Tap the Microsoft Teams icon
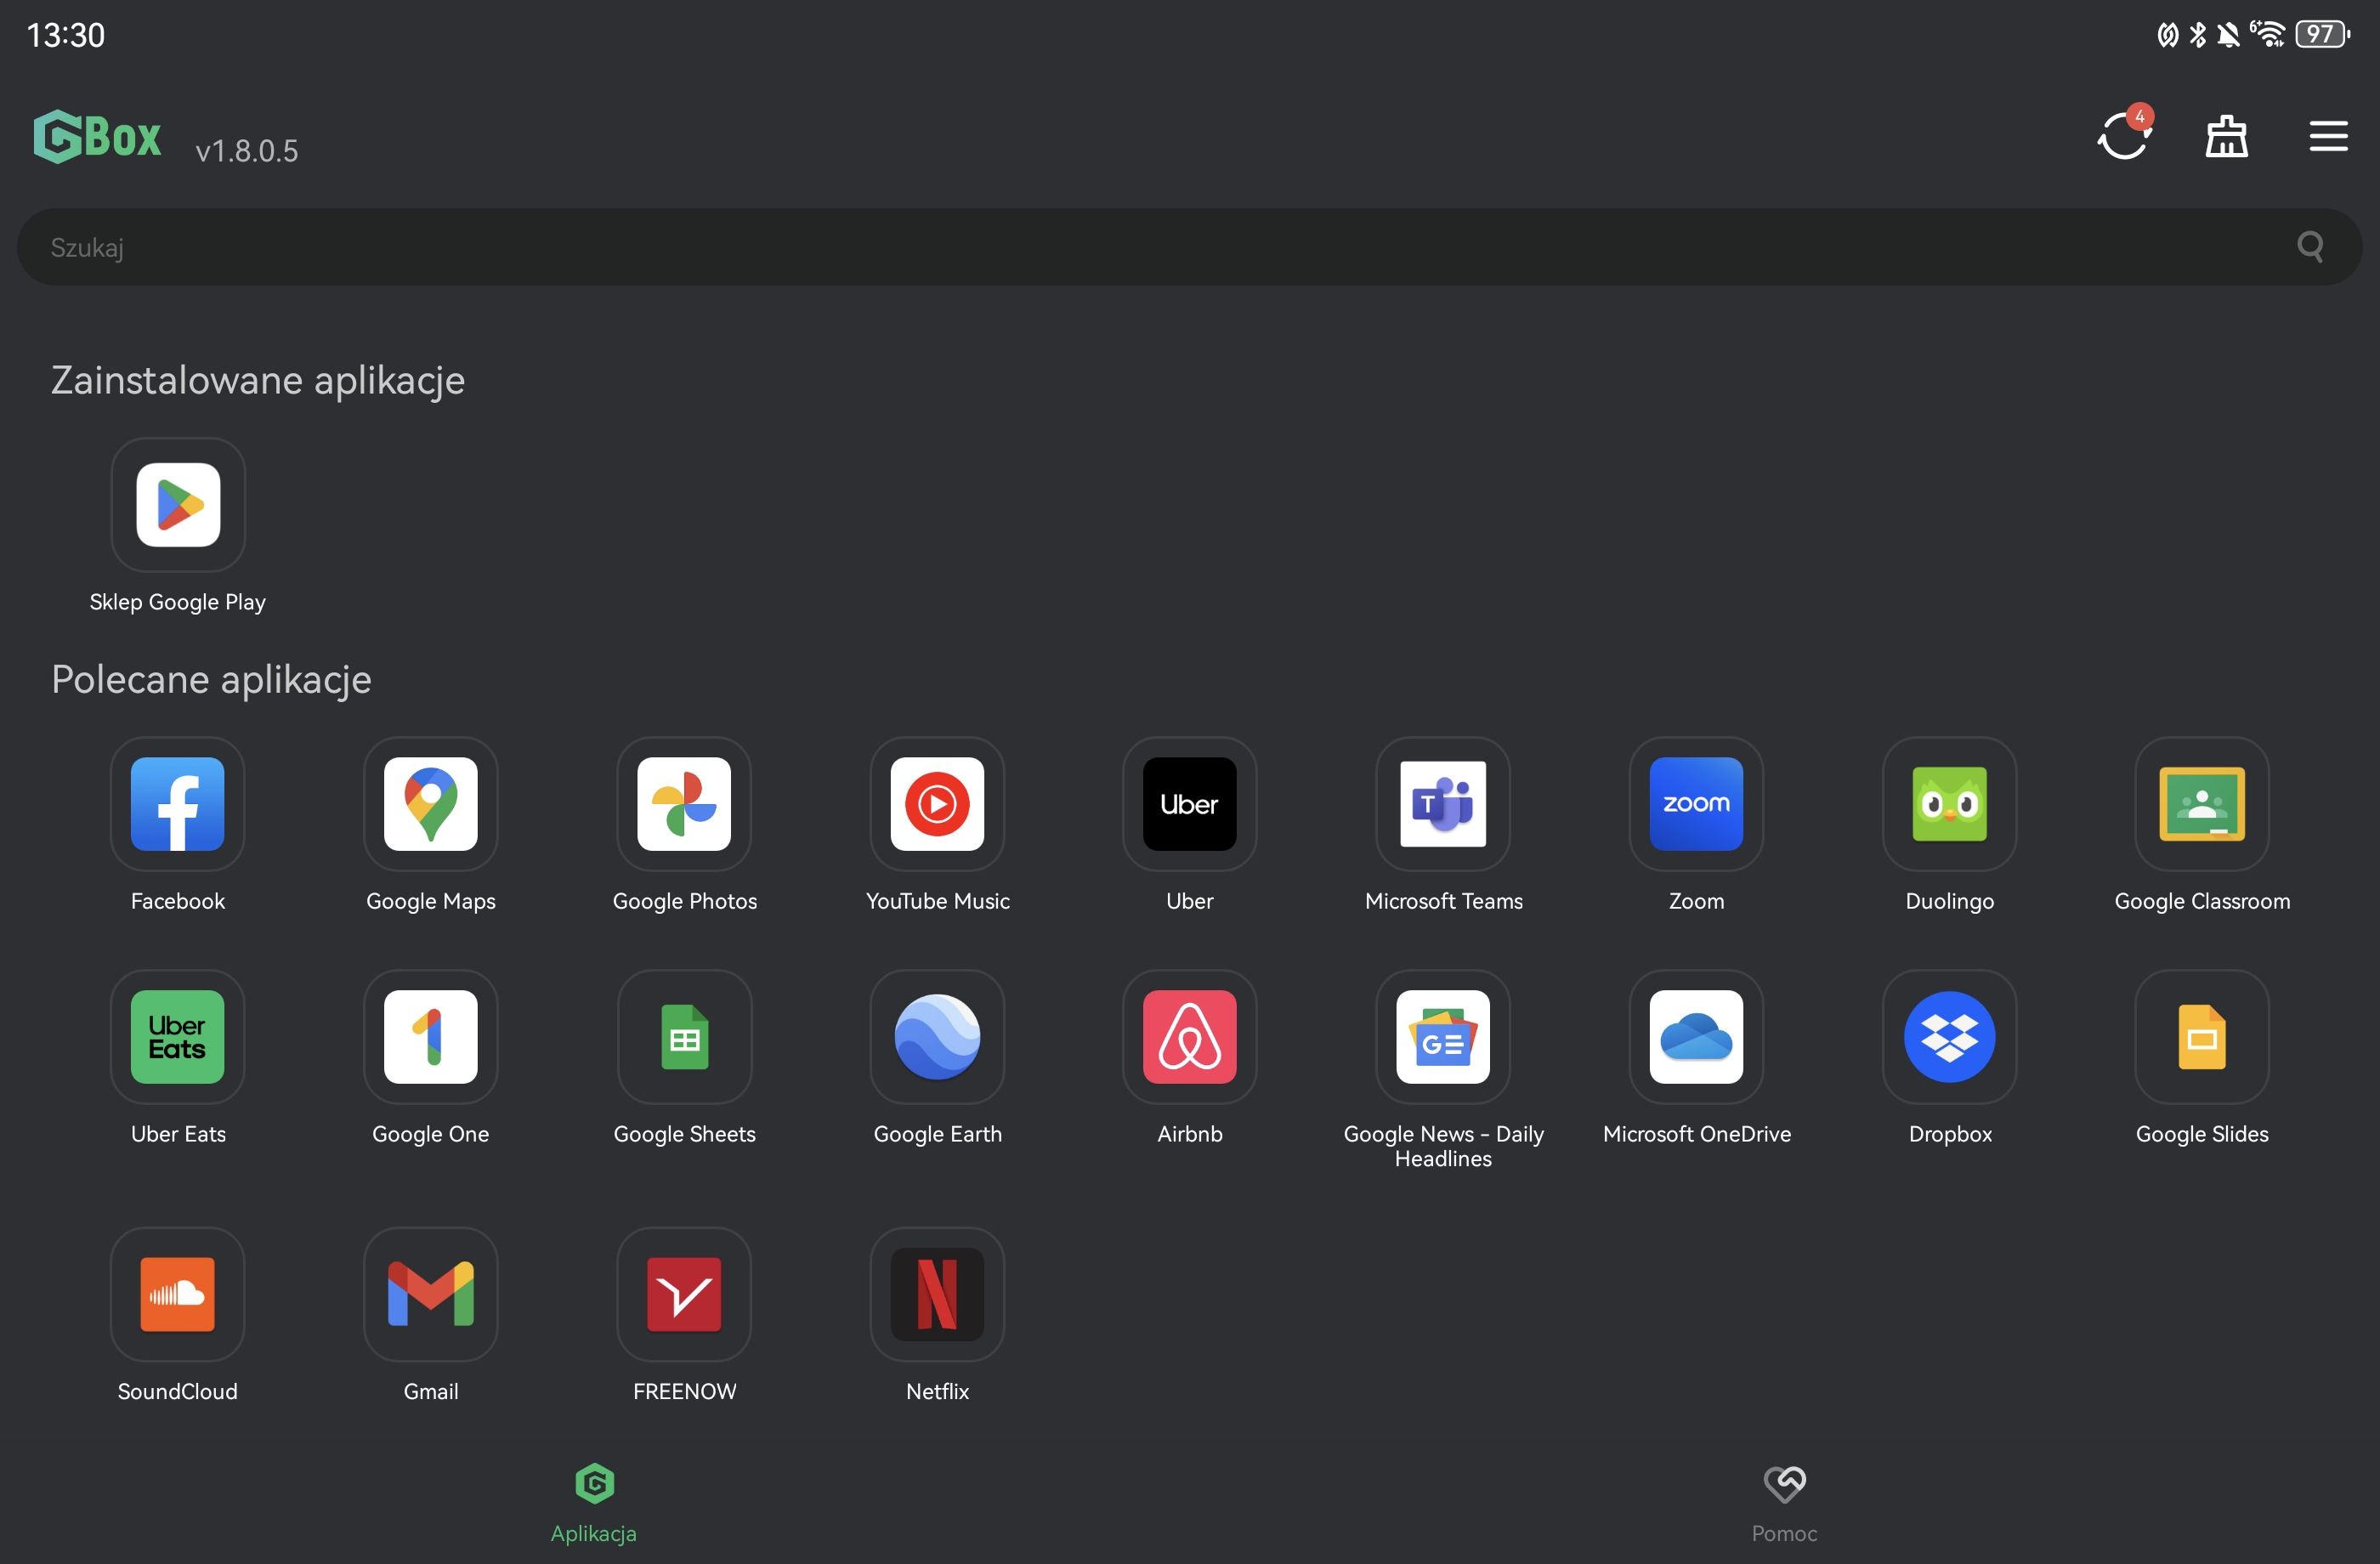The height and width of the screenshot is (1564, 2380). tap(1443, 804)
